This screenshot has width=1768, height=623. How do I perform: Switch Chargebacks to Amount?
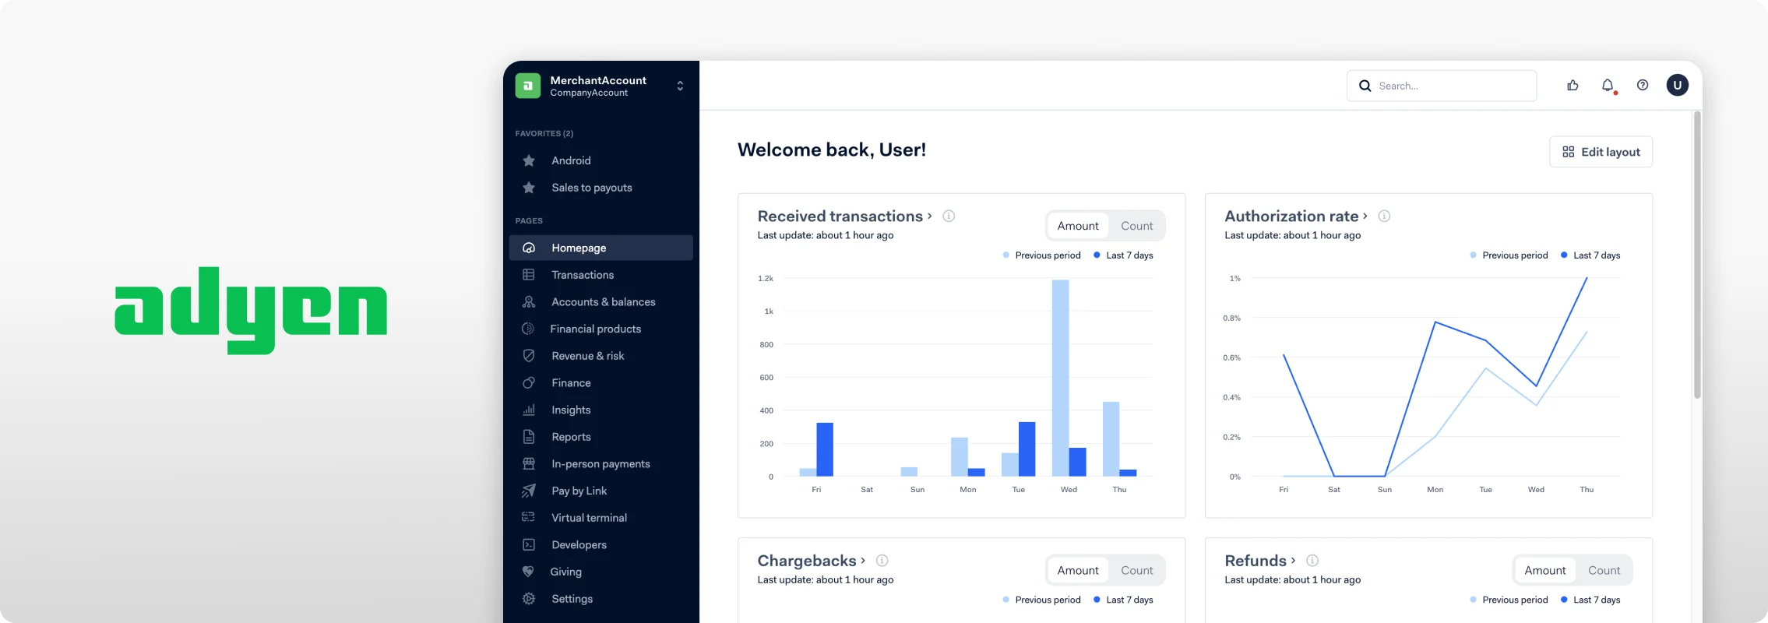(1078, 570)
